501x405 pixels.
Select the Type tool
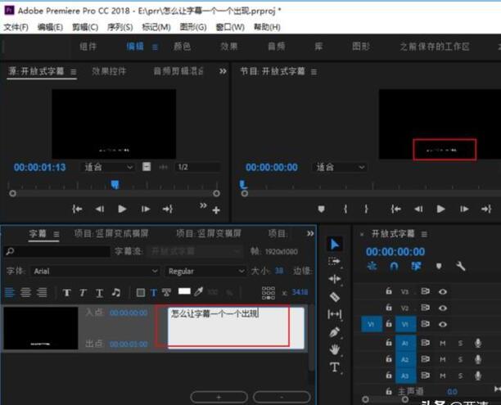[x=335, y=367]
